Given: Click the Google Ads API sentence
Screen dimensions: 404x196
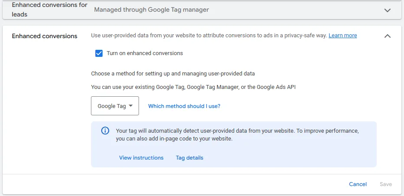Looking at the screenshot, I should (193, 87).
